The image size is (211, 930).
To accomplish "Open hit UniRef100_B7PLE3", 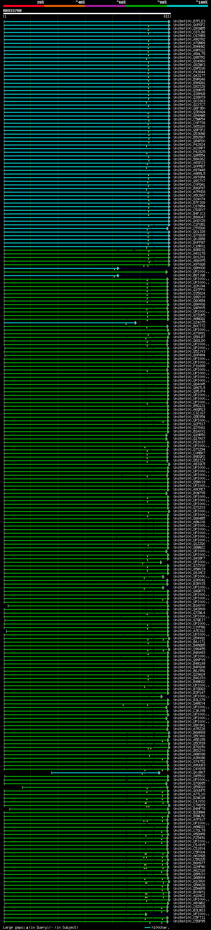I will 189,22.
